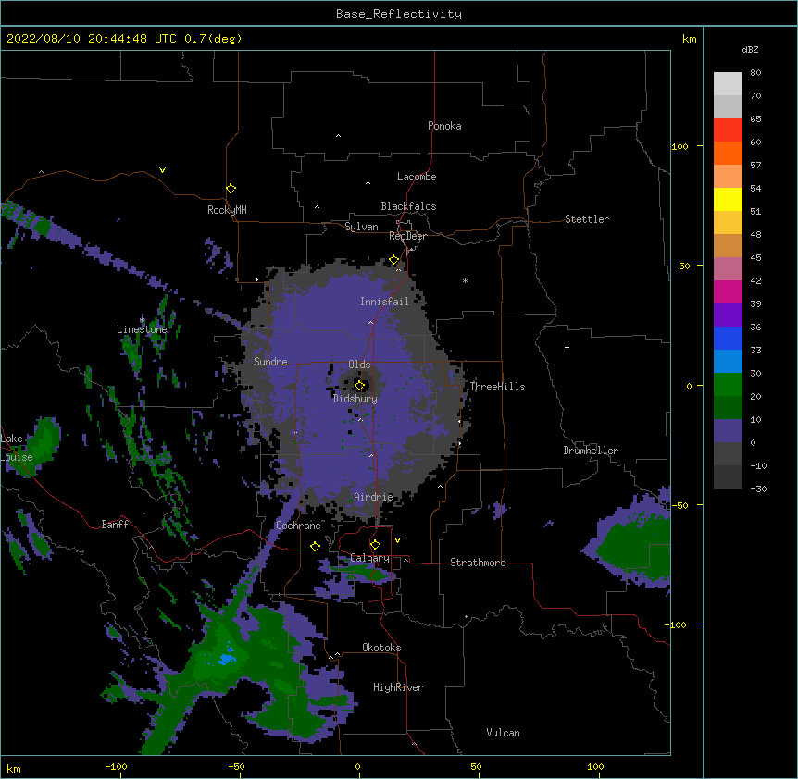Click the -30 value in the dBZ legend

tap(758, 488)
